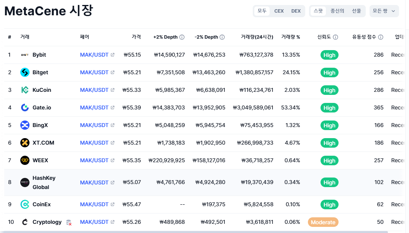The width and height of the screenshot is (409, 233).
Task: Open the KuCoin MAK/USDT pair link
Action: pyautogui.click(x=94, y=90)
